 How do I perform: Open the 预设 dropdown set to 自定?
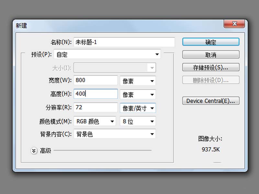(107, 54)
